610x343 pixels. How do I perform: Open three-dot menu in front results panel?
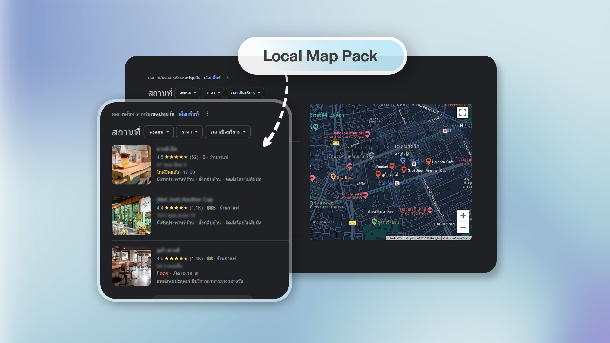pos(207,114)
